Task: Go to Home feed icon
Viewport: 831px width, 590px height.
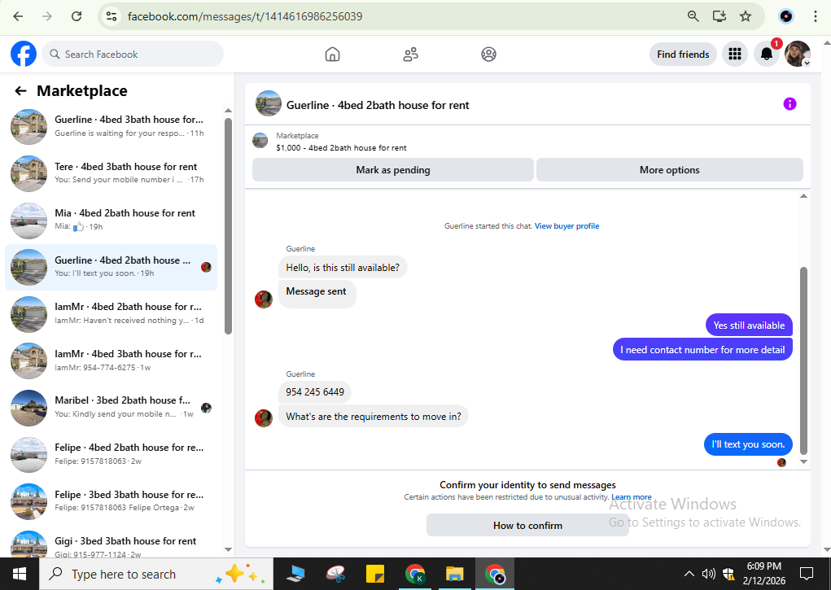Action: click(332, 54)
